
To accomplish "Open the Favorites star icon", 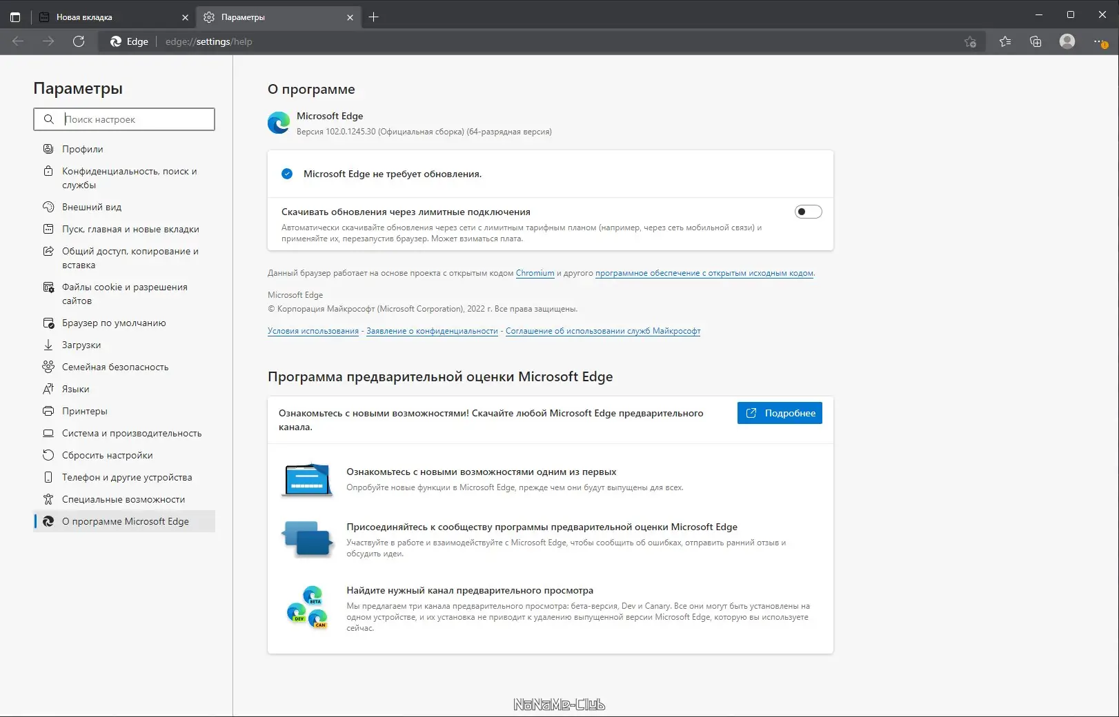I will (1005, 41).
